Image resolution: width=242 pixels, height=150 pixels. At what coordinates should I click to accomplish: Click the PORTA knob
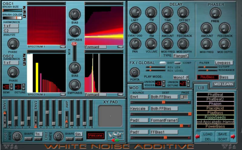pos(135,72)
